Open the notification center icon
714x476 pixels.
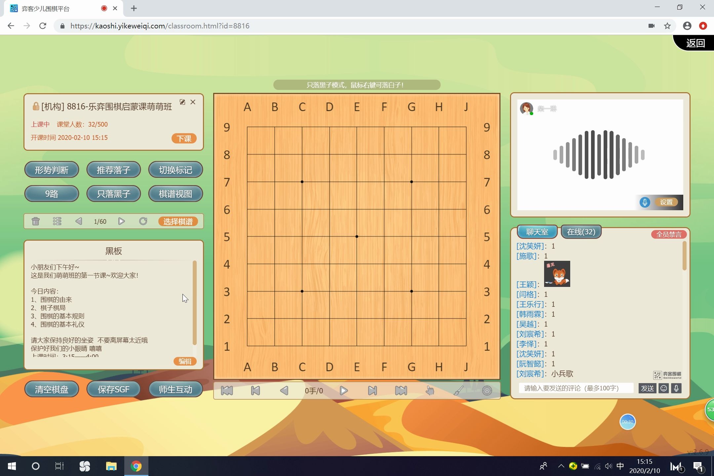[x=699, y=467]
